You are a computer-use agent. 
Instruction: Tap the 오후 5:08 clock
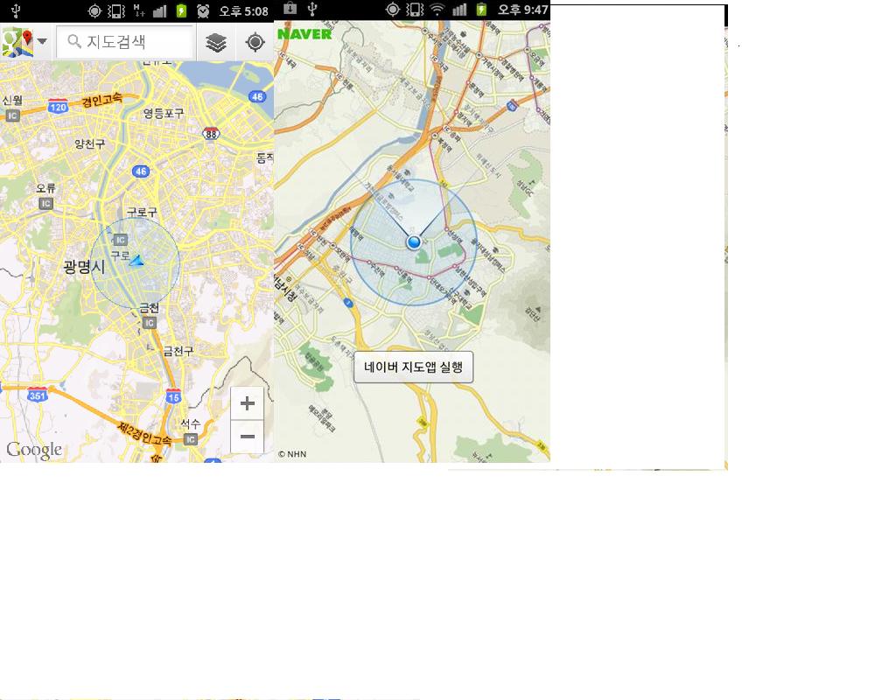243,11
